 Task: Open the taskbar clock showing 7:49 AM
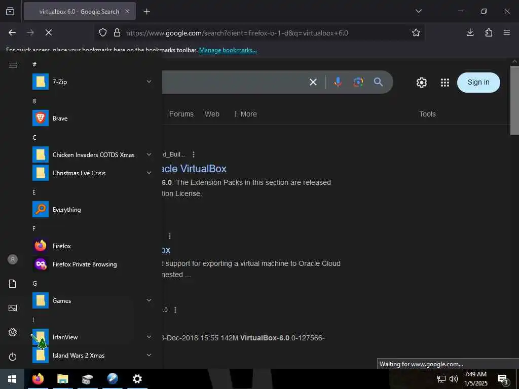[475, 379]
